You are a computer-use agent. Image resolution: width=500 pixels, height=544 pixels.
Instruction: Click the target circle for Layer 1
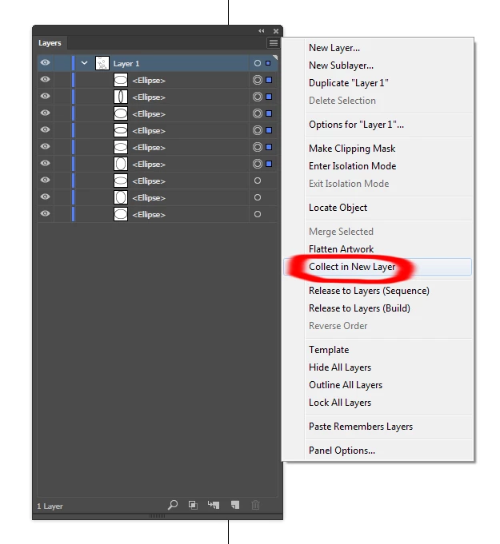point(258,63)
